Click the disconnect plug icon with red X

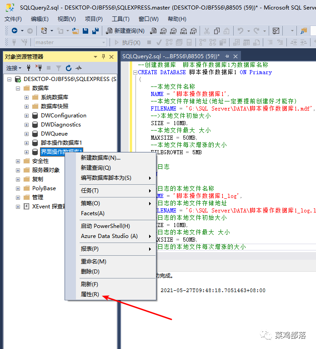39,68
